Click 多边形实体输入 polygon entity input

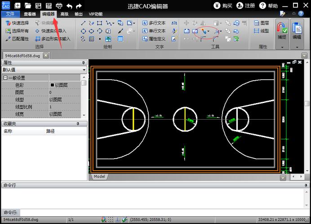coord(53,39)
